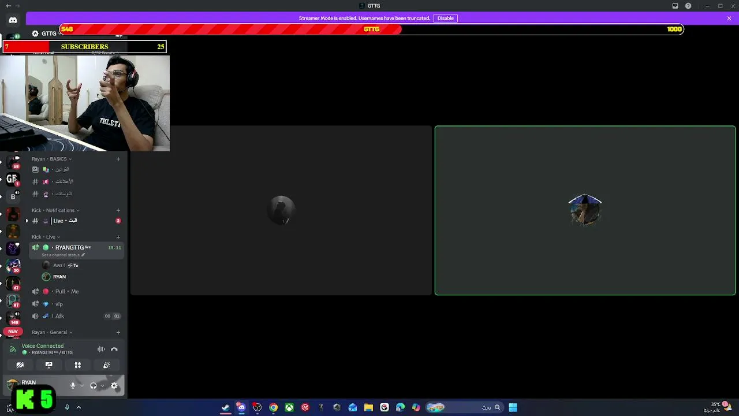Open Discord User Settings gear
Viewport: 739px width, 416px height.
click(114, 385)
